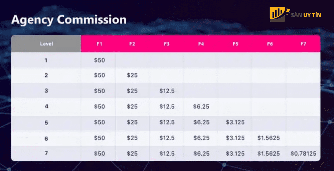Click the $50 cell in row 1
The height and width of the screenshot is (171, 334).
point(100,60)
